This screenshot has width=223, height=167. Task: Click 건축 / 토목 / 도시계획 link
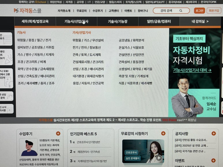click(x=87, y=55)
